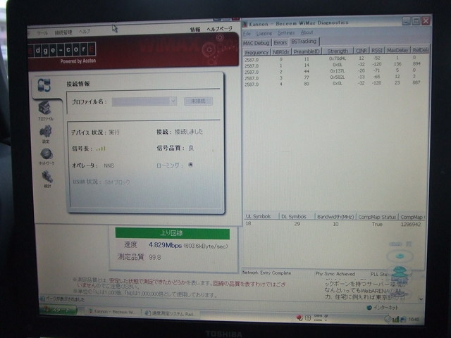Screen dimensions: 451x338
Task: Select the row with PreambleID 11
Action: click(x=335, y=58)
